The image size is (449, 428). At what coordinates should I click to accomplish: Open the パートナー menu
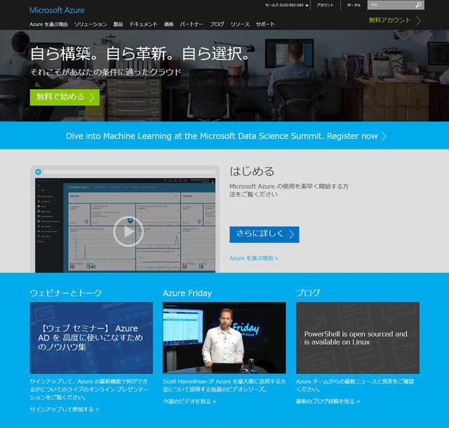point(192,25)
